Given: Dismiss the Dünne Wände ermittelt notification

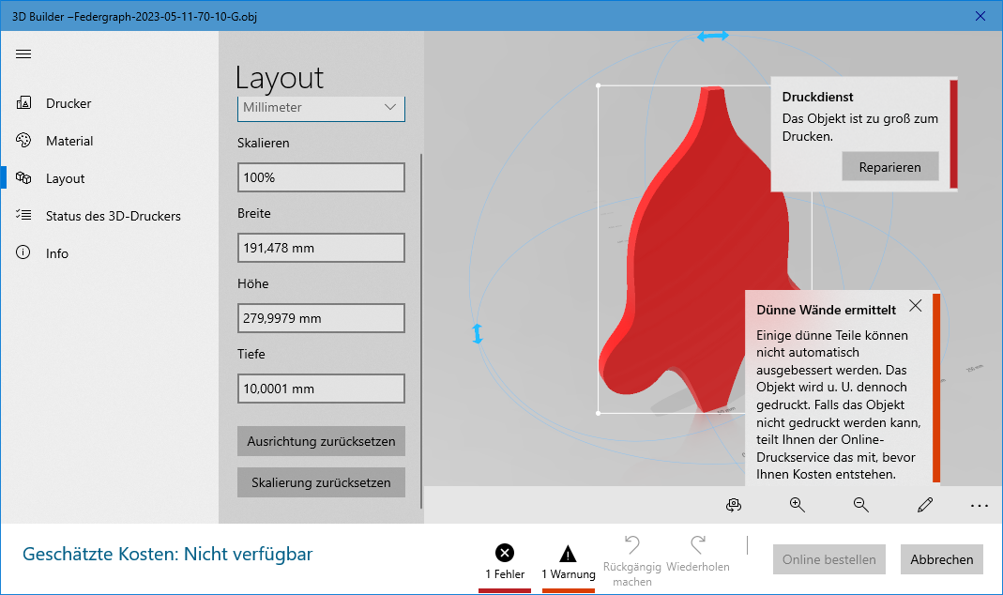Looking at the screenshot, I should pos(916,306).
